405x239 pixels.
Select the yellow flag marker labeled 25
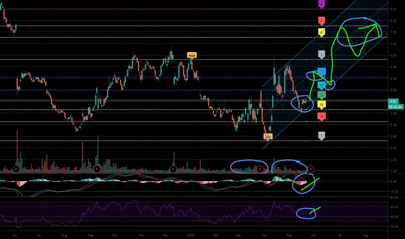(321, 105)
